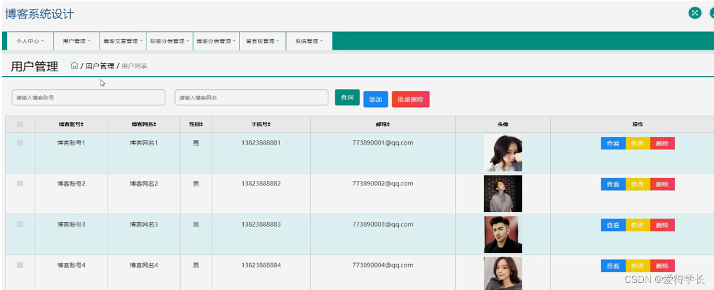Open the avatar photo of 博客账号1
714x290 pixels.
point(503,153)
